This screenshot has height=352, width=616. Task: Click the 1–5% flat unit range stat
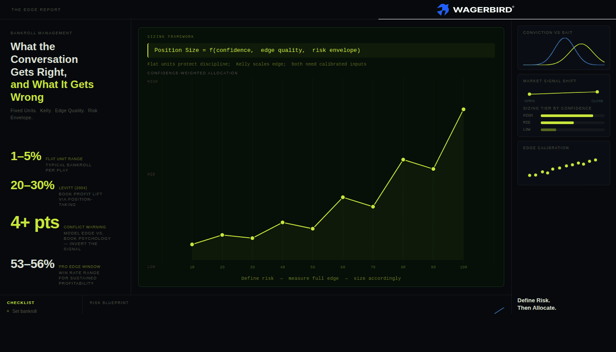click(x=26, y=156)
